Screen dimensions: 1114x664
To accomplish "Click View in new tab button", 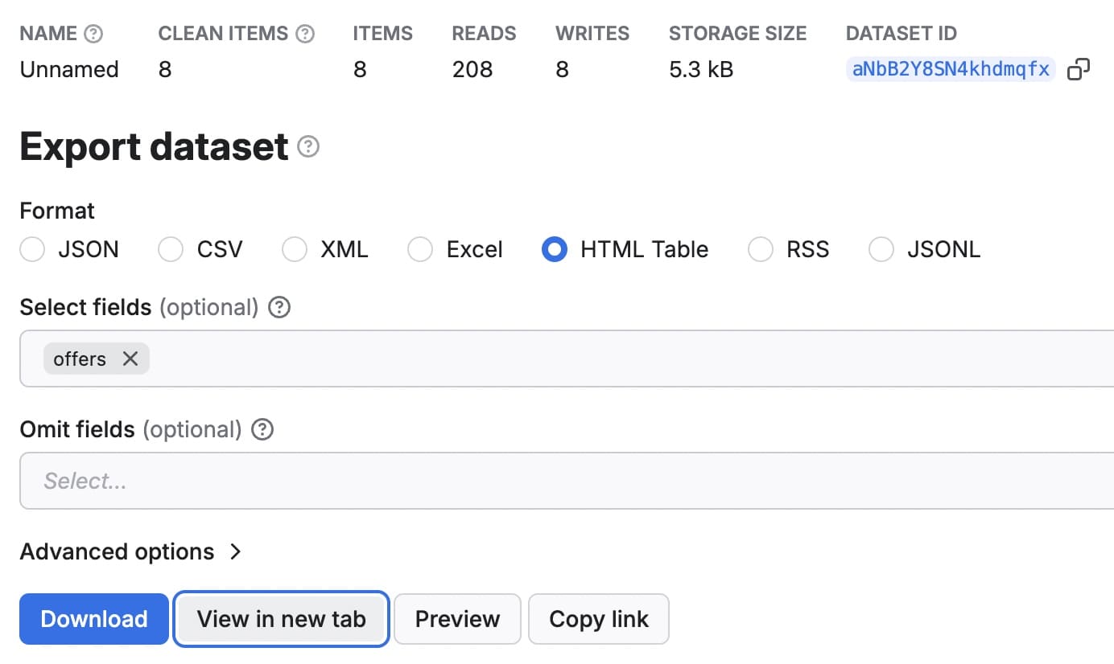I will (281, 619).
